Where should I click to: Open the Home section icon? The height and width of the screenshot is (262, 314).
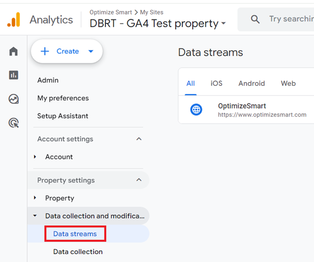(14, 51)
